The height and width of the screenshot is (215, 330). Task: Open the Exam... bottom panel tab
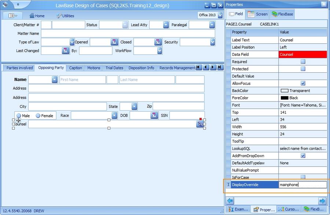238,209
